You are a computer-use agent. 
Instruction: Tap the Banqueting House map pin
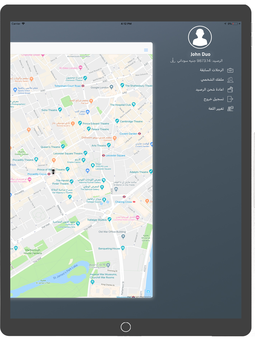tap(123, 248)
